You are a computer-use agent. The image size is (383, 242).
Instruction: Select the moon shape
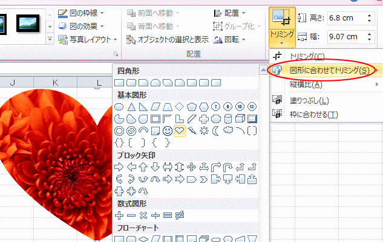tap(215, 131)
